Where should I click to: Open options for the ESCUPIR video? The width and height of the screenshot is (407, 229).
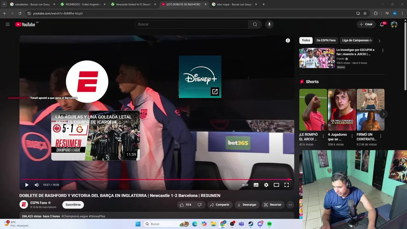[383, 51]
